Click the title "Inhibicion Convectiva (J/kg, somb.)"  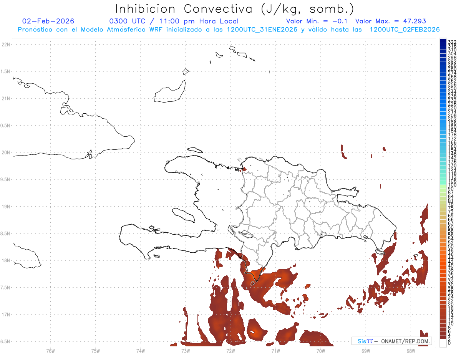click(235, 9)
